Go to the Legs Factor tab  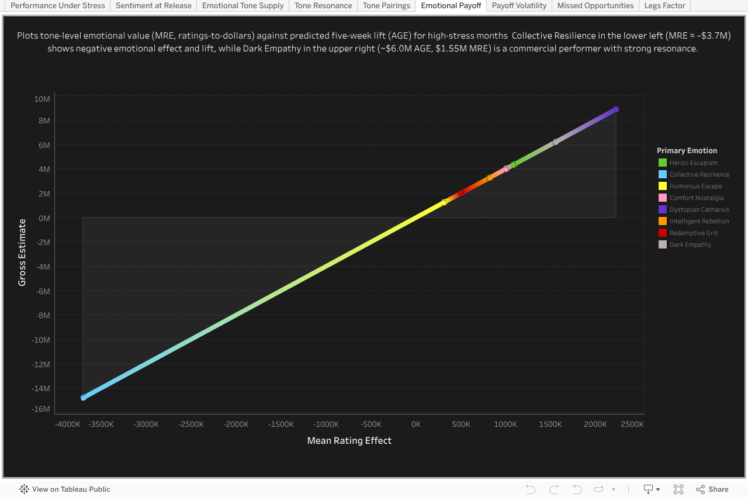[665, 6]
